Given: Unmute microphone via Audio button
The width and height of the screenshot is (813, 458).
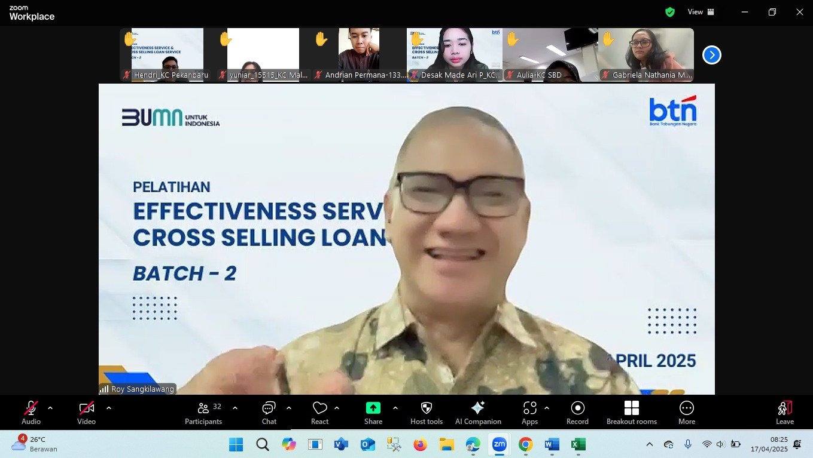Looking at the screenshot, I should coord(31,412).
